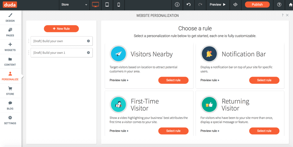The image size is (293, 147).
Task: Open the Store sidebar section
Action: coord(10,91)
